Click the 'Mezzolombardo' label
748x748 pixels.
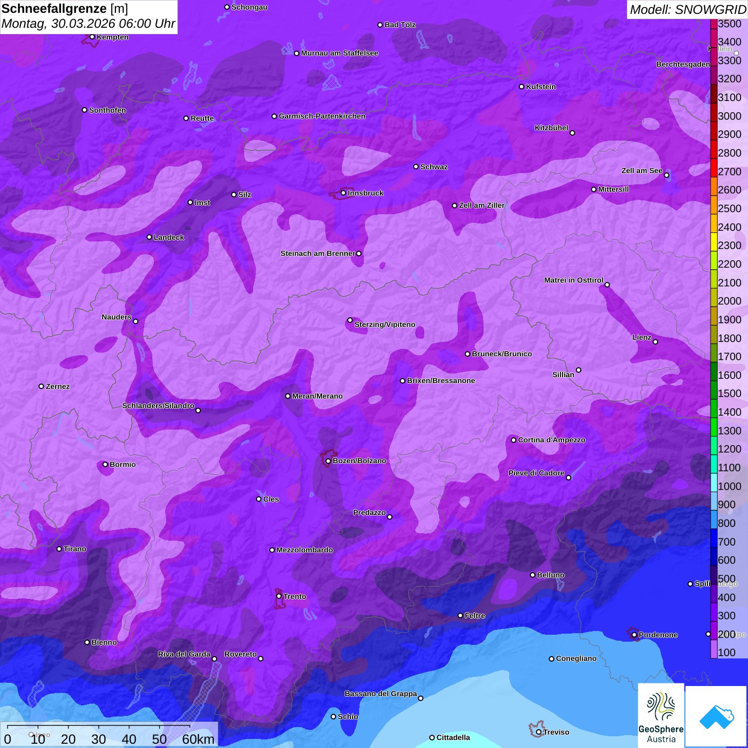pos(305,550)
